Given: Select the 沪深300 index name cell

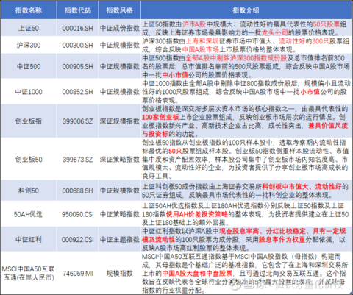Looking at the screenshot, I should point(29,45).
